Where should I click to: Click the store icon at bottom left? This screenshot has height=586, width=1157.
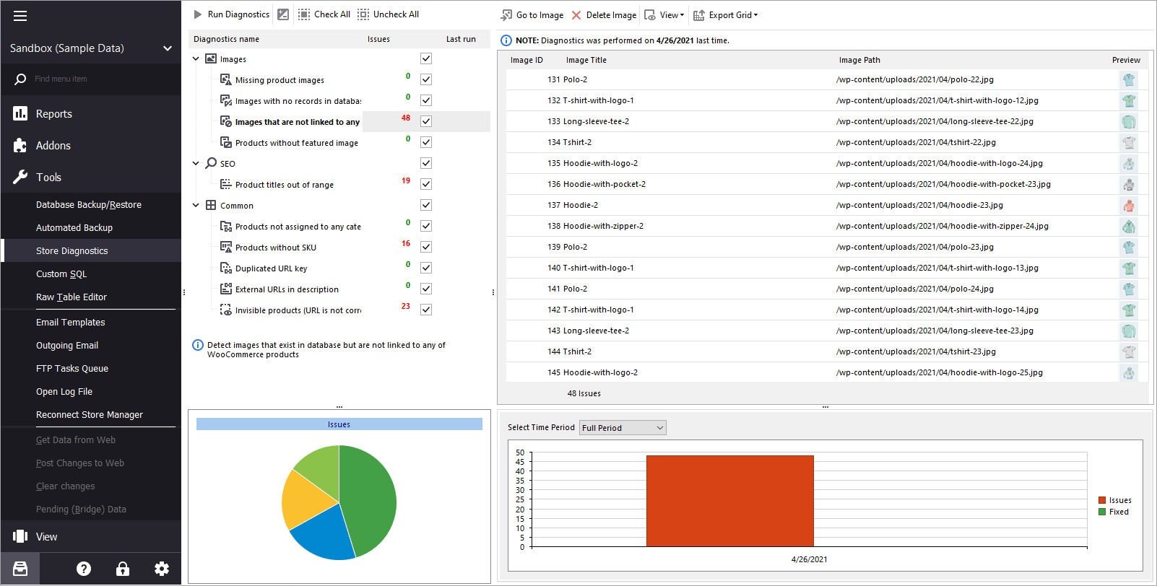(x=20, y=569)
